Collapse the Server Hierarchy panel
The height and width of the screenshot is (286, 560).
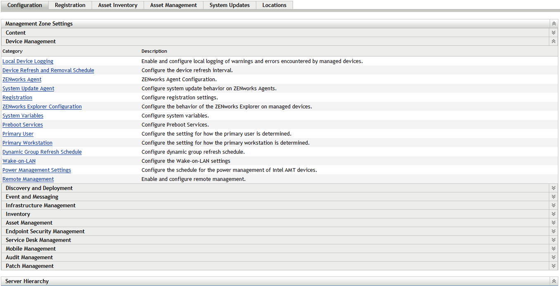coord(553,281)
